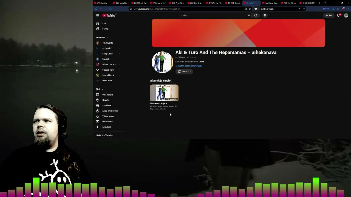Open the Sinä section
This screenshot has height=197, width=351.
tap(99, 89)
